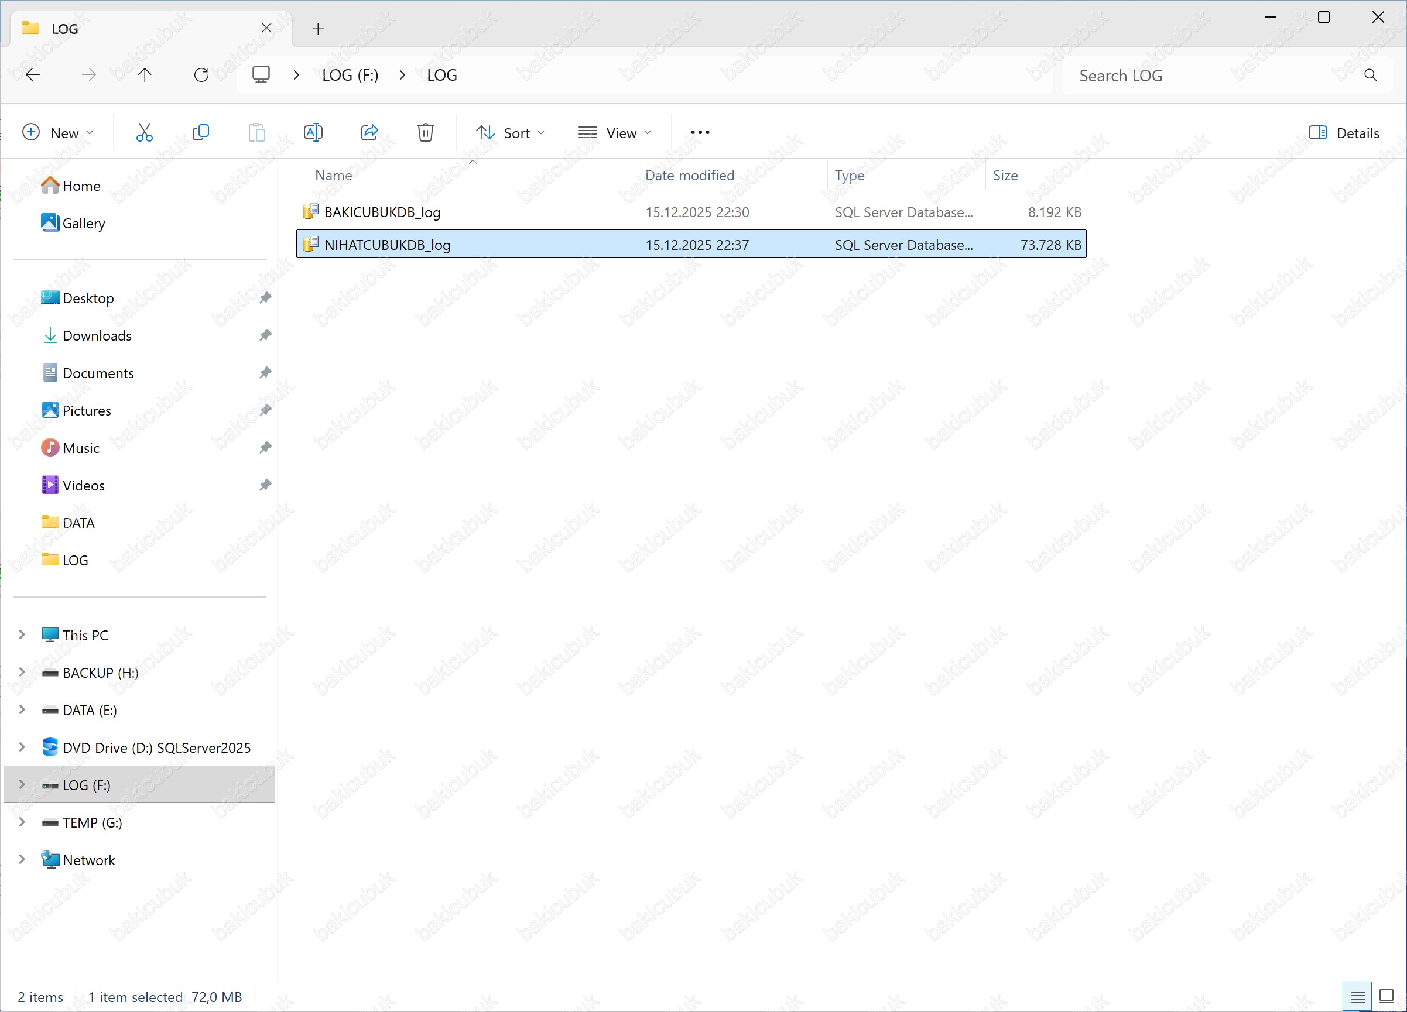Add a new tab with plus button

coord(317,29)
